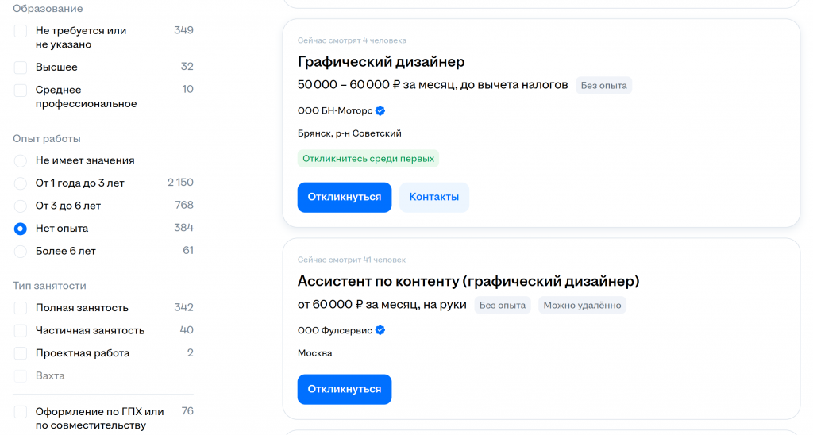The width and height of the screenshot is (813, 435).
Task: Show contacts for the БН-Моторс vacancy
Action: [x=434, y=197]
